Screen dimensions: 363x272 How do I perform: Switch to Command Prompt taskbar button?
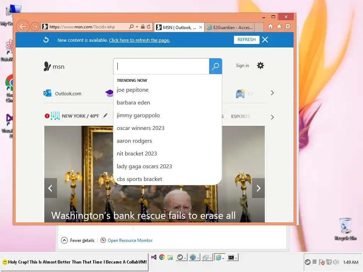tap(232, 257)
